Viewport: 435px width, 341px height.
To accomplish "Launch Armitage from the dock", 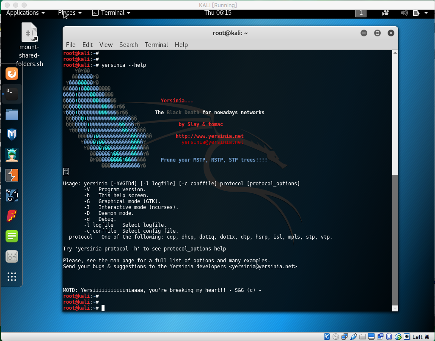I will click(x=12, y=155).
